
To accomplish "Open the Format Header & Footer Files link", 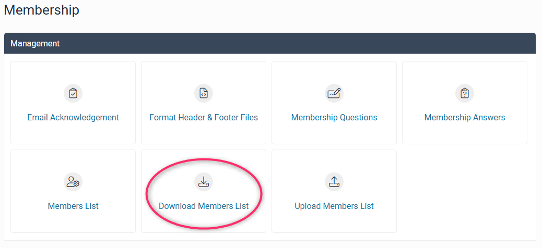I will (x=204, y=118).
